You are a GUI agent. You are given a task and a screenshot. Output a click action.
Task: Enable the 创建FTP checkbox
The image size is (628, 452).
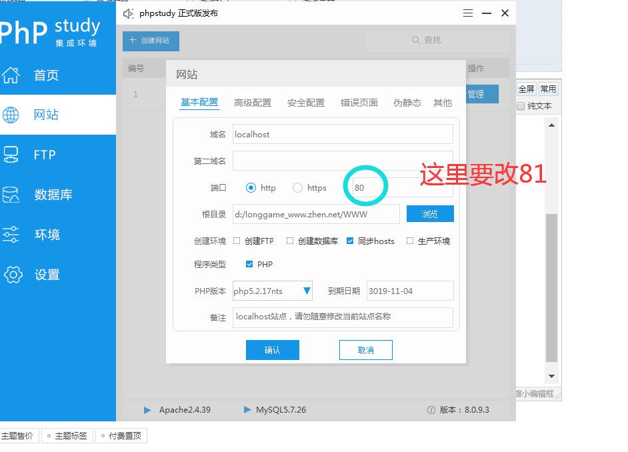click(237, 241)
